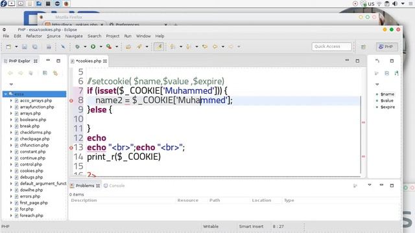This screenshot has width=415, height=233.
Task: Open the External Tools dropdown arrow
Action: [x=117, y=47]
